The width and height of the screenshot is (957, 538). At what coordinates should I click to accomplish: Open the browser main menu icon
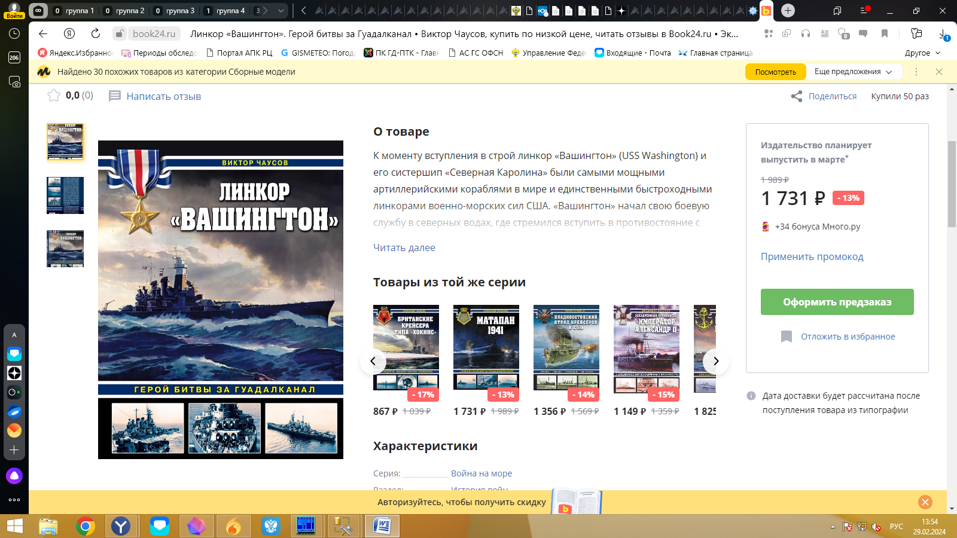click(865, 10)
